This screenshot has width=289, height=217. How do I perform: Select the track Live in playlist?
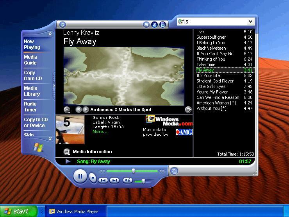click(225, 32)
